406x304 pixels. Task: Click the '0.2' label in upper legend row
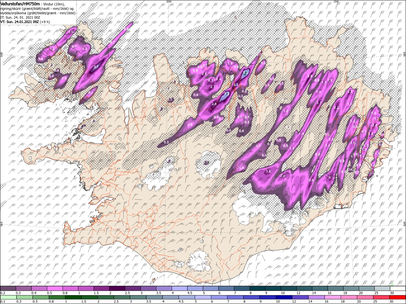point(2,293)
